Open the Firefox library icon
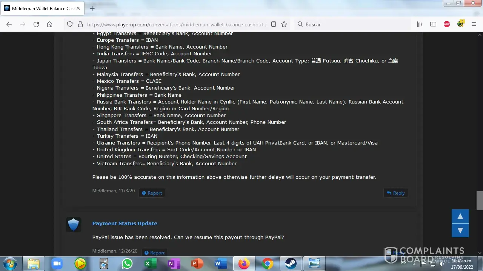Image resolution: width=483 pixels, height=271 pixels. [420, 24]
